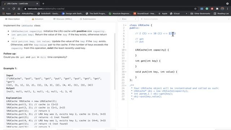Go to the browser home page icon
This screenshot has width=231, height=130.
coord(19,9)
